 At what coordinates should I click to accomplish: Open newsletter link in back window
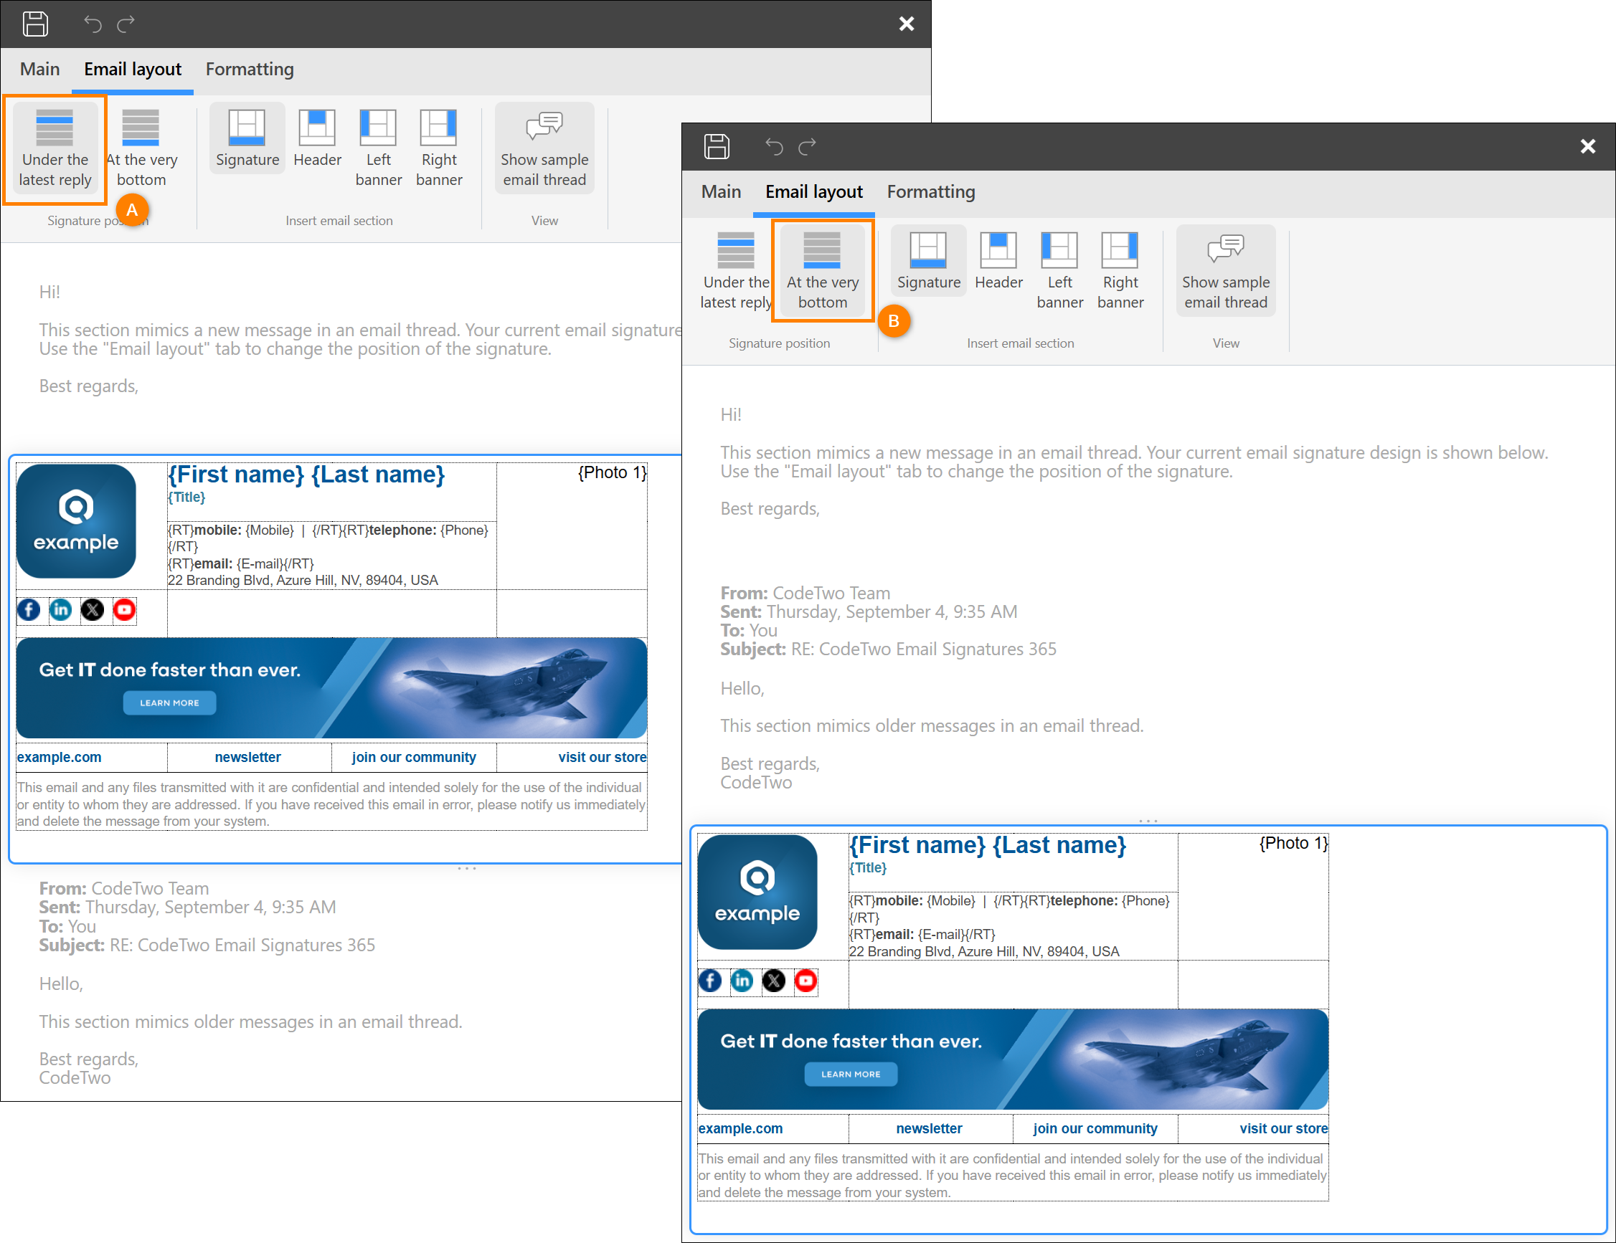[248, 757]
